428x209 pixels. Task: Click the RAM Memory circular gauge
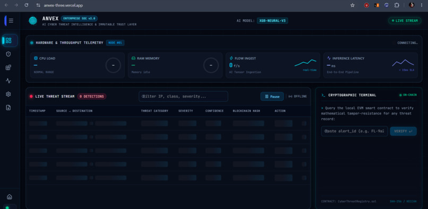[x=211, y=65]
